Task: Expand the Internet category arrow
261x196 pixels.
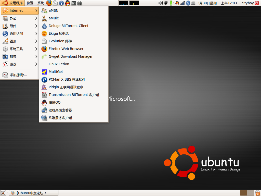Action: point(36,10)
